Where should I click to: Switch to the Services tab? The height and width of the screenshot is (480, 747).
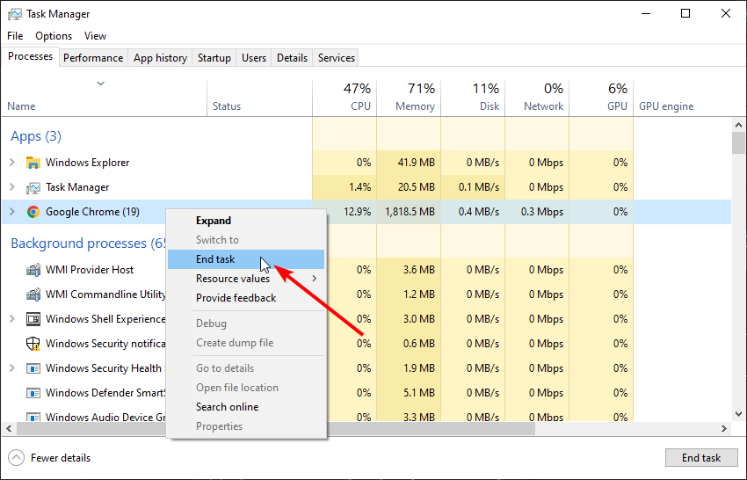coord(337,58)
